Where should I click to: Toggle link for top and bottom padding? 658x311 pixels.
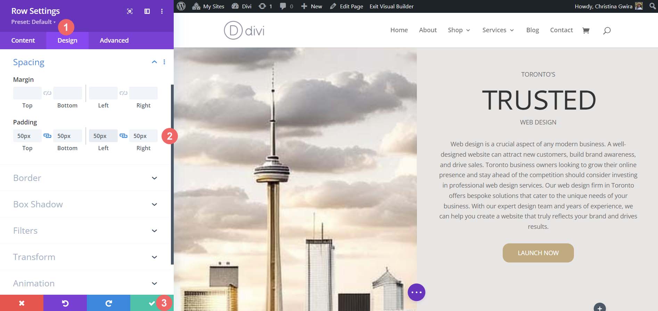[x=47, y=136]
